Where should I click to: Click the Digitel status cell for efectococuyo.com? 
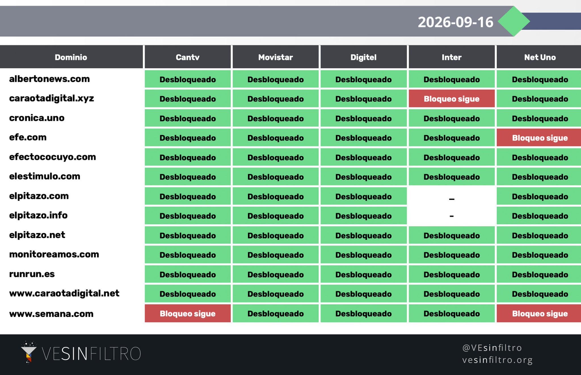(x=363, y=157)
